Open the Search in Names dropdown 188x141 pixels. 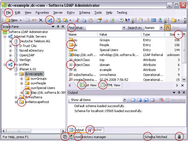pos(161,28)
